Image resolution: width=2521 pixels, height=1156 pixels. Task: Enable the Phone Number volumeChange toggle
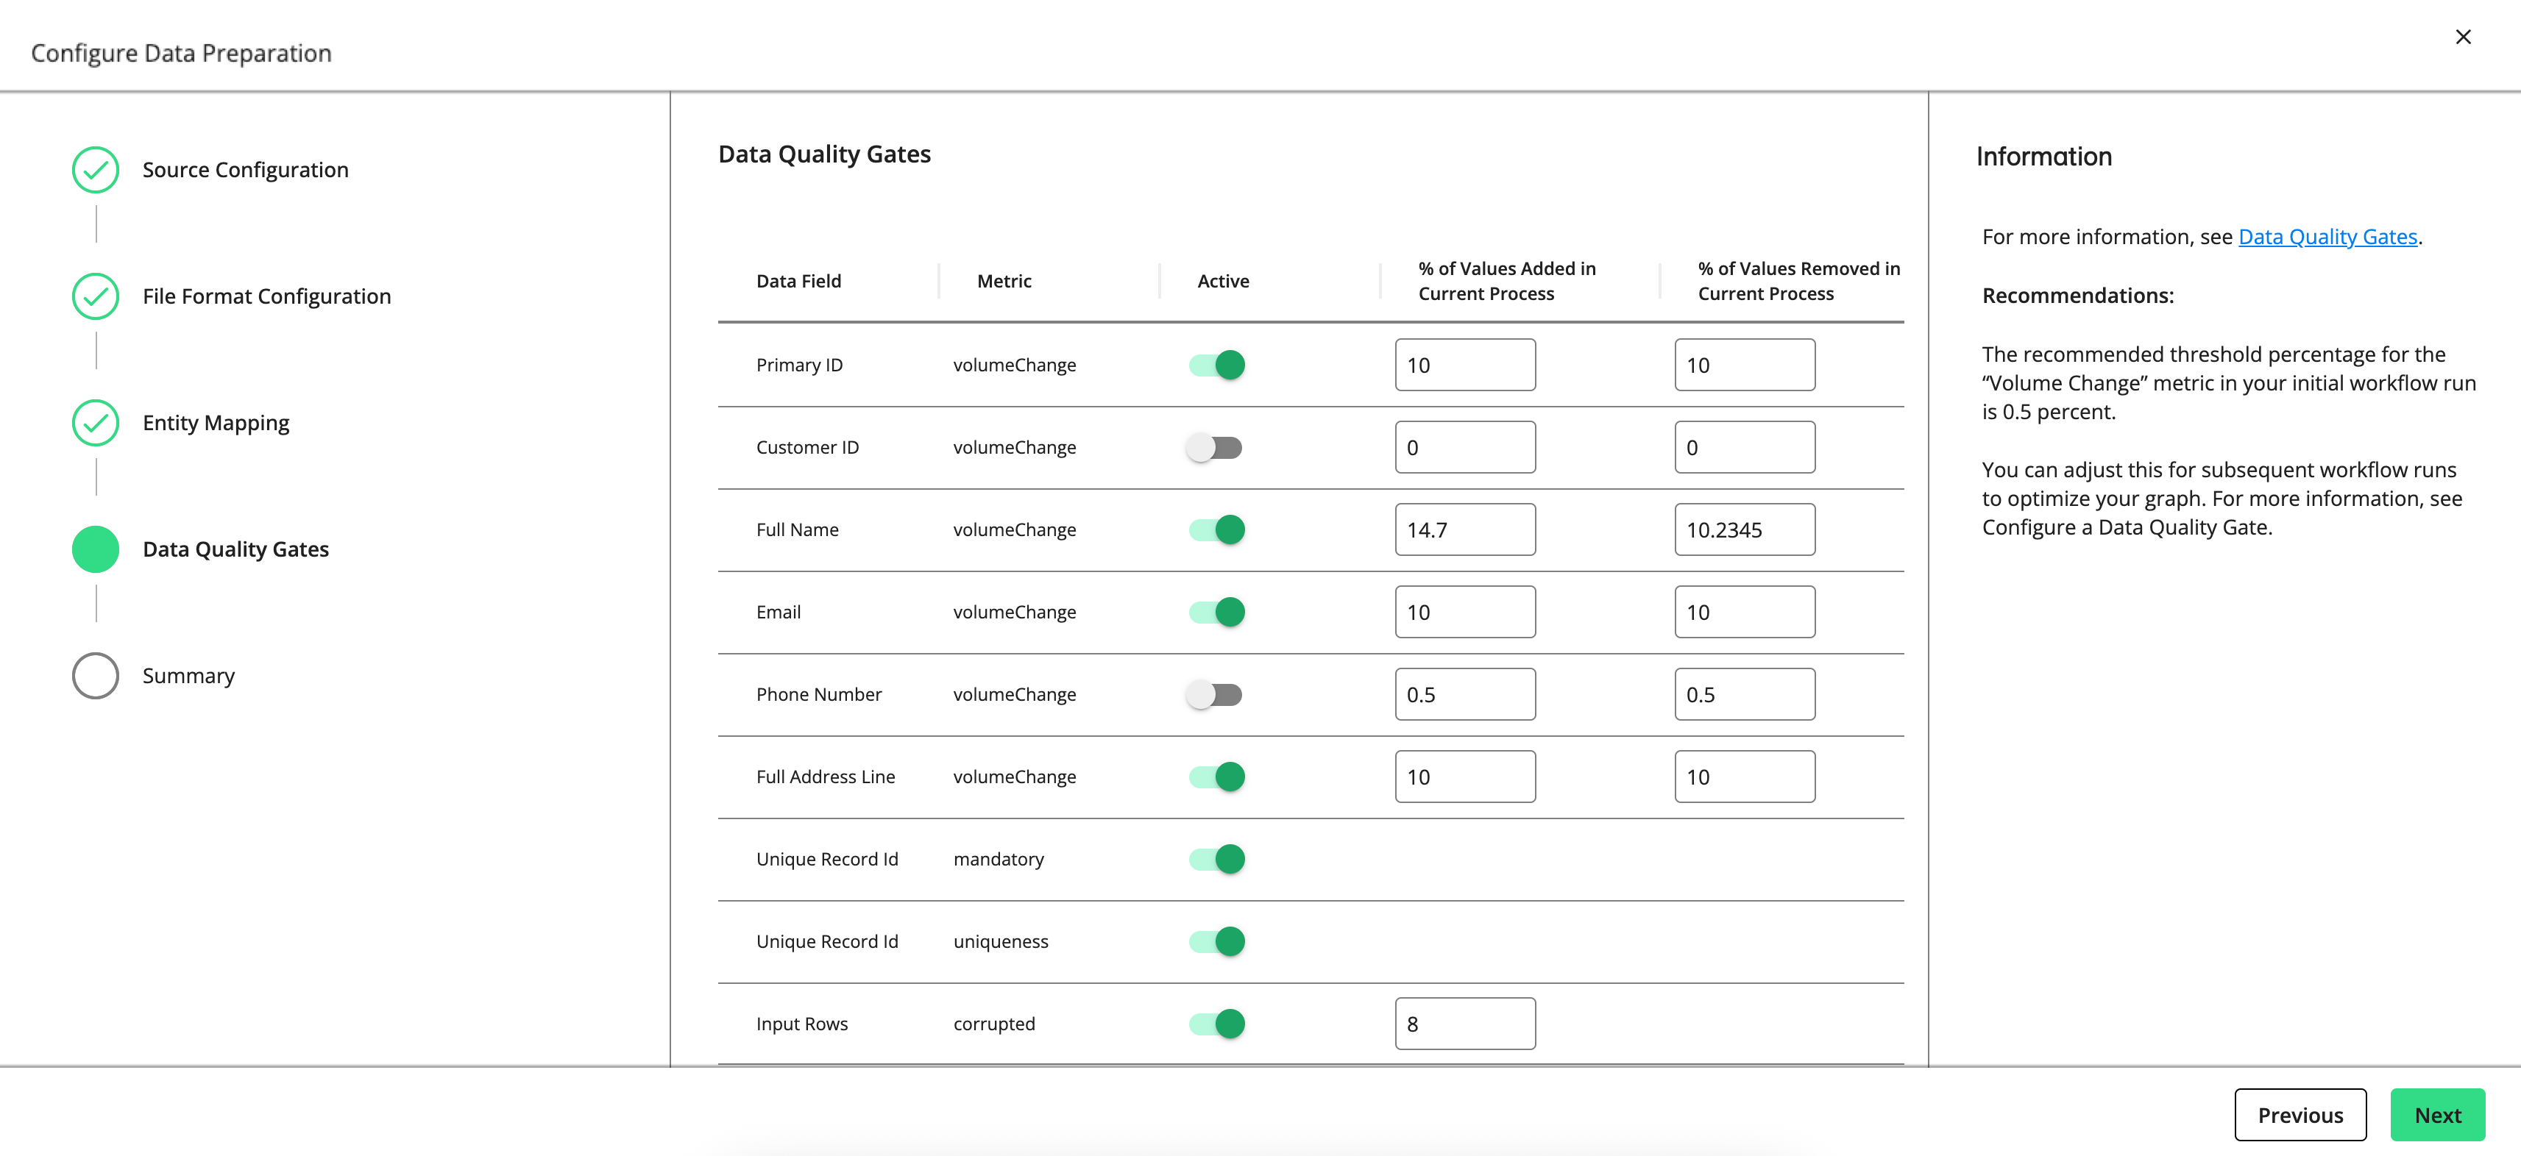click(x=1216, y=694)
